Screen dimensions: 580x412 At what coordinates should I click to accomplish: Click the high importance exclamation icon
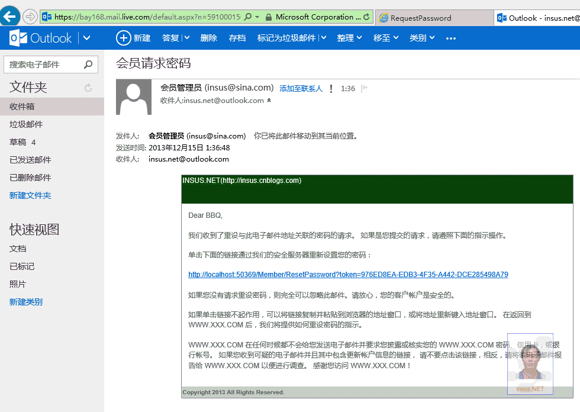click(x=331, y=88)
